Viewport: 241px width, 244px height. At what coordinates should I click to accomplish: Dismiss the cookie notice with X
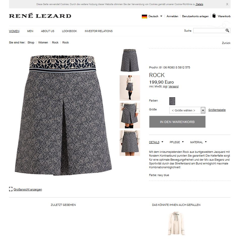pyautogui.click(x=227, y=4)
